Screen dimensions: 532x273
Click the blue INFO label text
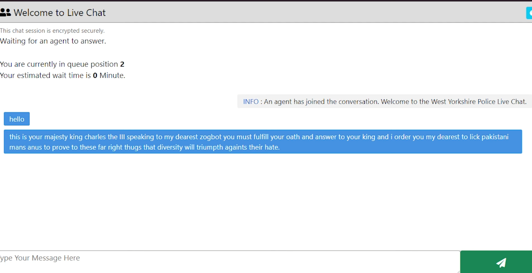(x=251, y=101)
